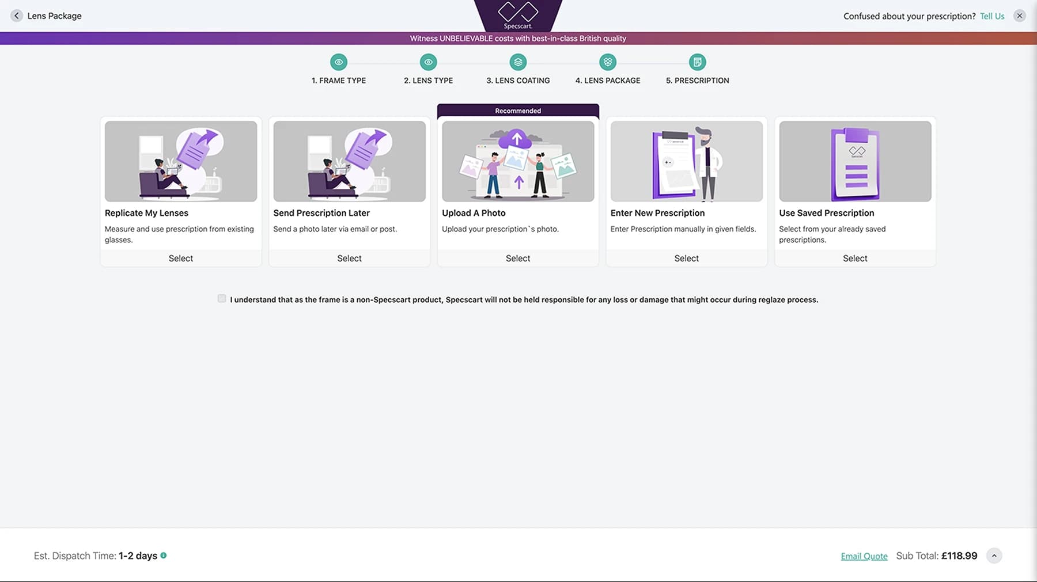
Task: Select the Upload A Photo option
Action: pos(518,258)
